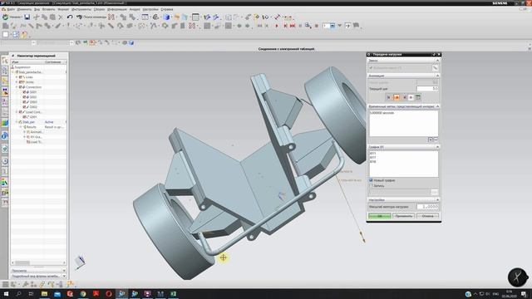This screenshot has height=299, width=532.
Task: Open the Motion Navigator sidebar tab icon
Action: pyautogui.click(x=5, y=61)
